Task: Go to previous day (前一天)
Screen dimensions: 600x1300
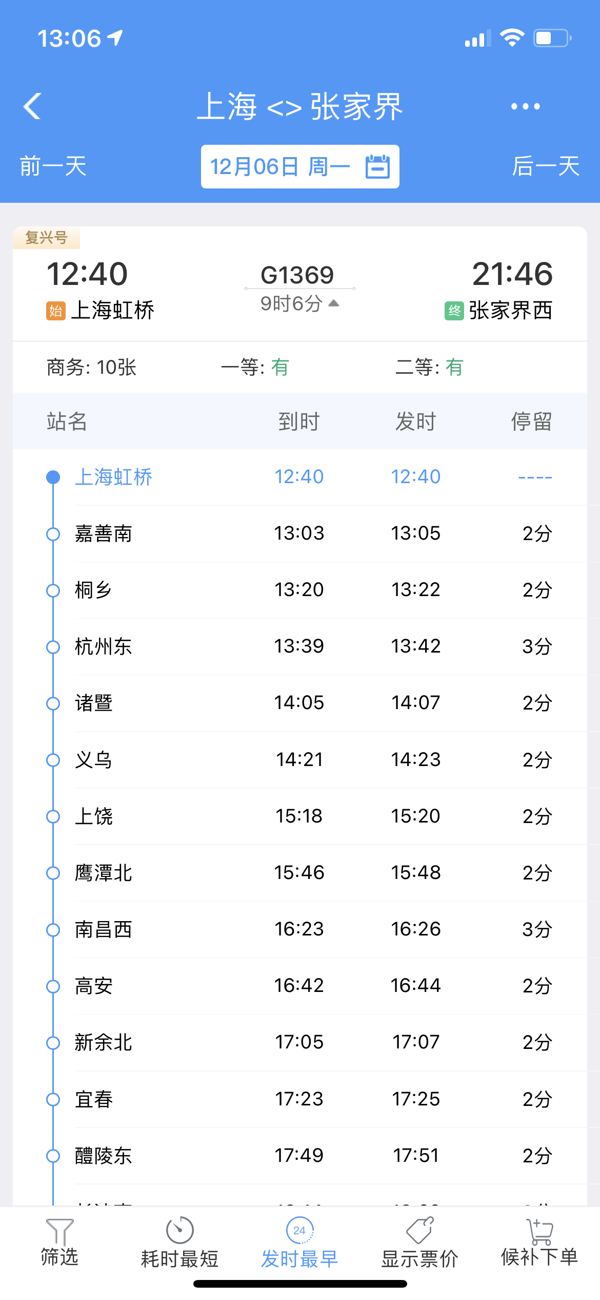Action: pyautogui.click(x=53, y=166)
